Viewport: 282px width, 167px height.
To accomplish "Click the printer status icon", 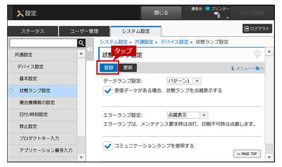I will tap(217, 15).
